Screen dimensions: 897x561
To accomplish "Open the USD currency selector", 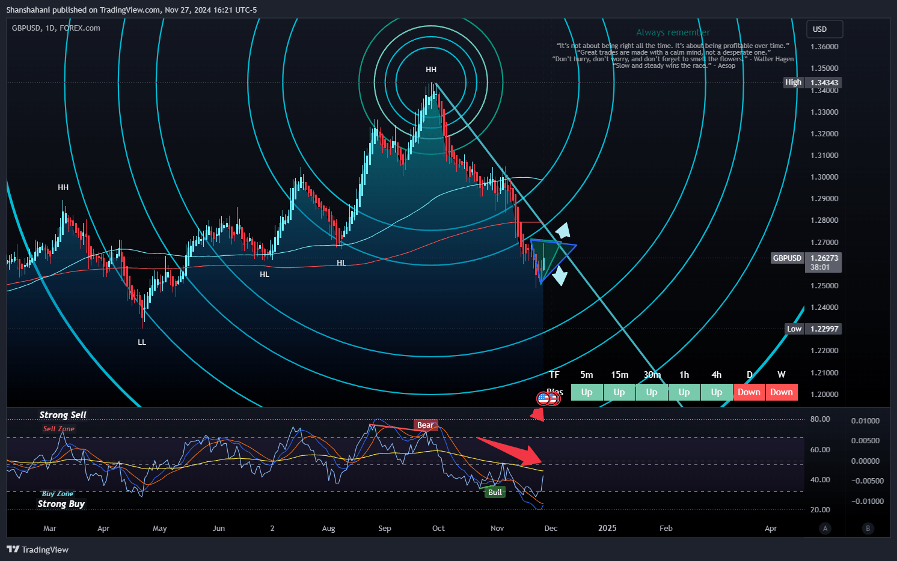I will [x=824, y=29].
